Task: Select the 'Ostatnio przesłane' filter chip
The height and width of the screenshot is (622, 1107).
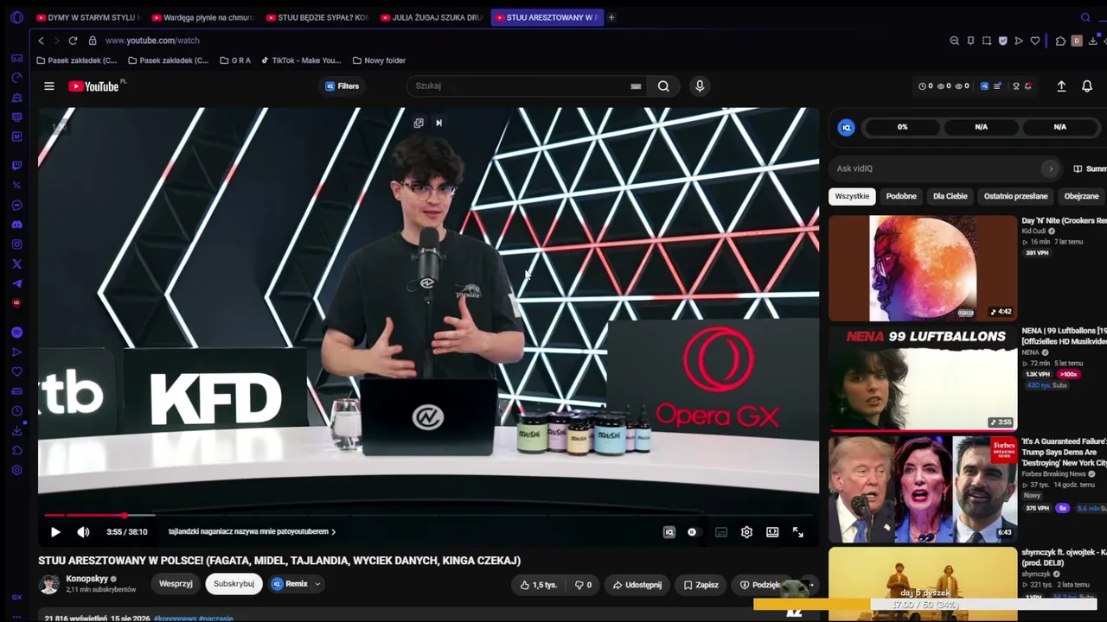Action: pyautogui.click(x=1015, y=196)
